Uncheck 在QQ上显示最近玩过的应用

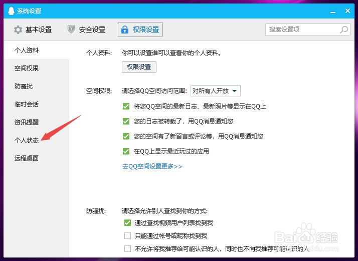(126, 151)
